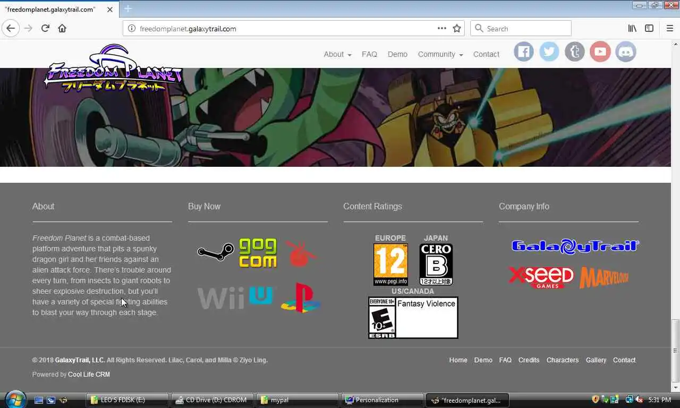Follow the footer Gallery link
Image resolution: width=680 pixels, height=408 pixels.
(x=596, y=360)
